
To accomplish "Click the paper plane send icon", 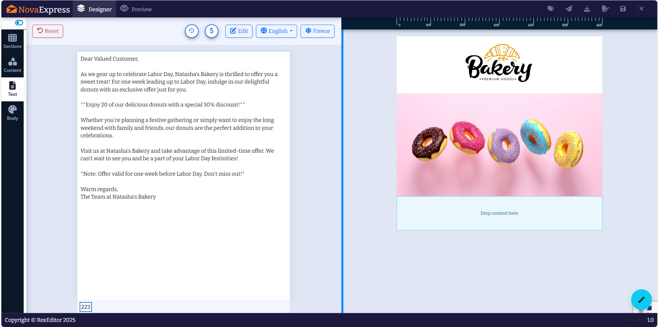I will point(569,9).
